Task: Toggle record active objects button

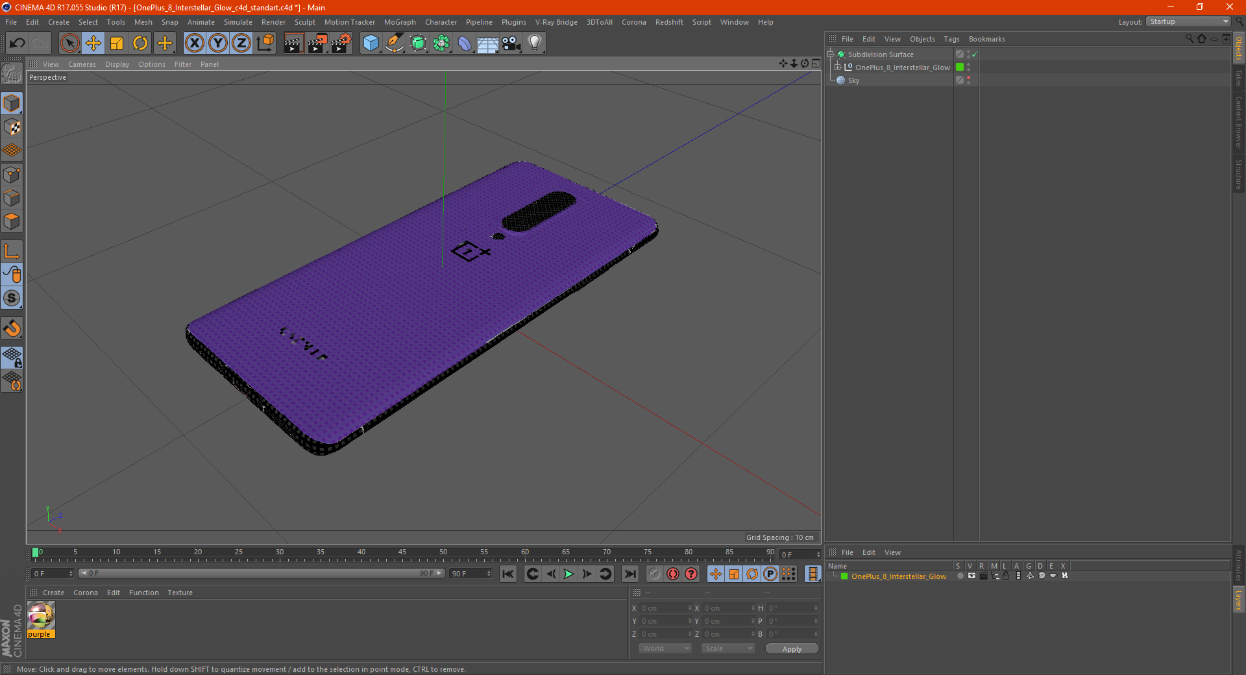Action: coord(655,574)
